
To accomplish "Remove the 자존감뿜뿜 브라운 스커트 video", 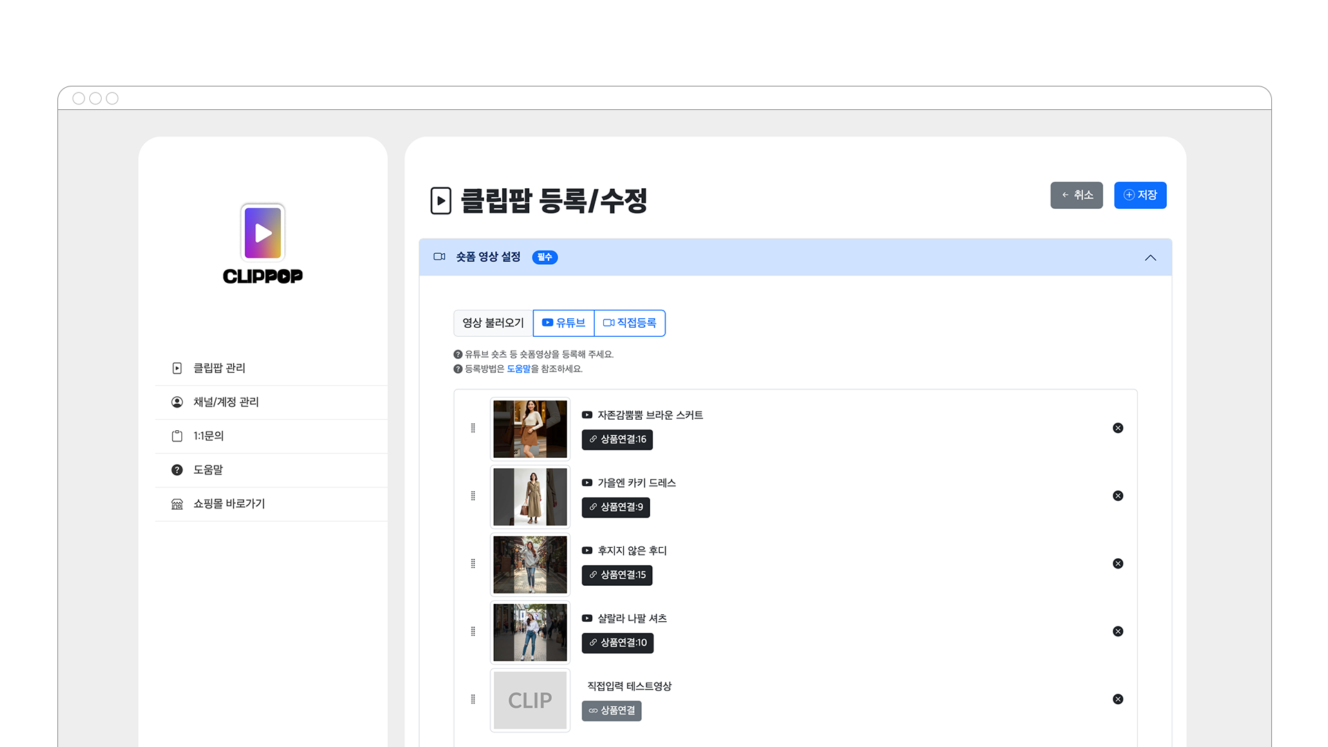I will (x=1118, y=428).
